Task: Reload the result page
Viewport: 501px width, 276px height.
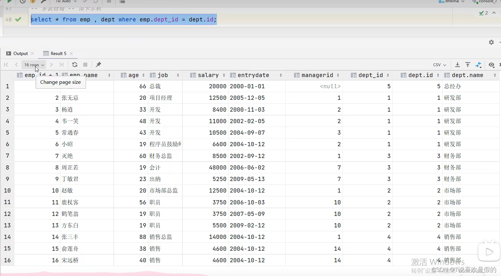Action: pyautogui.click(x=75, y=65)
